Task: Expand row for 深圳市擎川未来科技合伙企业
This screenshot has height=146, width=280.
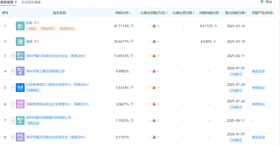Action: tap(13, 56)
